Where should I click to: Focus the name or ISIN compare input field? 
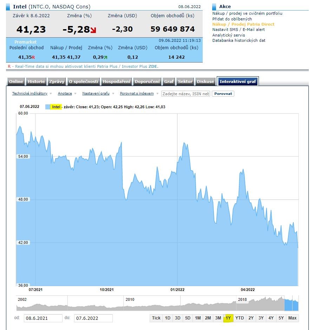185,94
